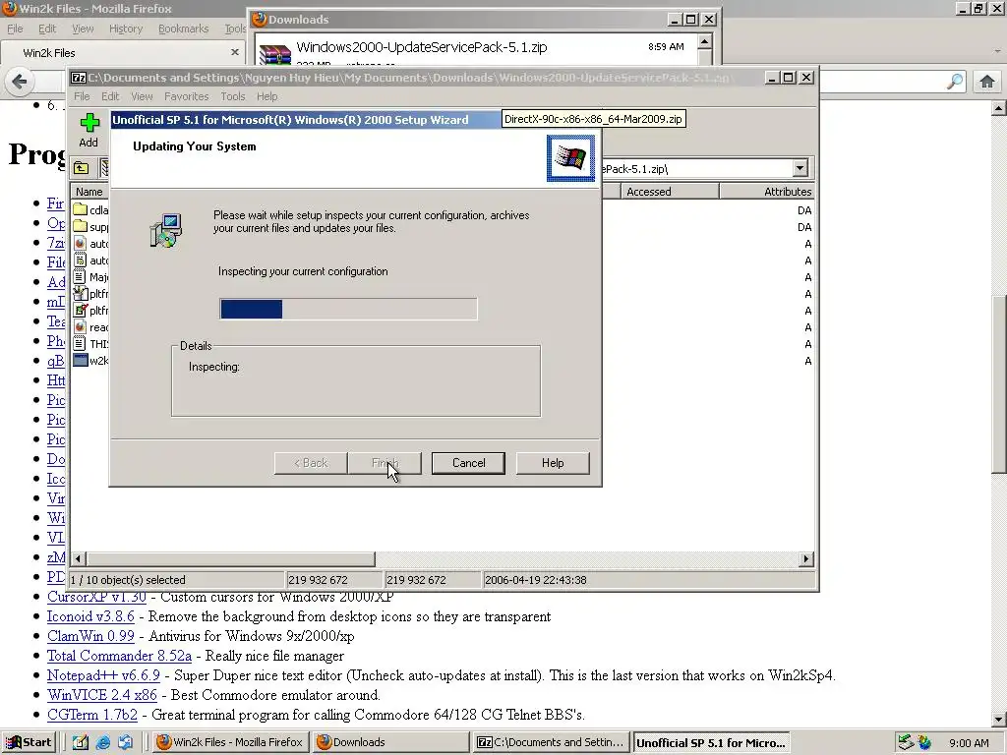Screen dimensions: 1007x755
Task: Click 7-Zip horizontal scrollbar right arrow
Action: coord(806,559)
